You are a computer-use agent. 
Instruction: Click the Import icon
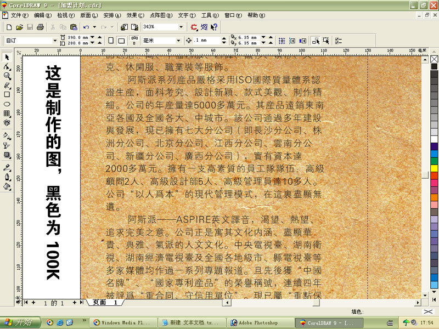[124, 27]
